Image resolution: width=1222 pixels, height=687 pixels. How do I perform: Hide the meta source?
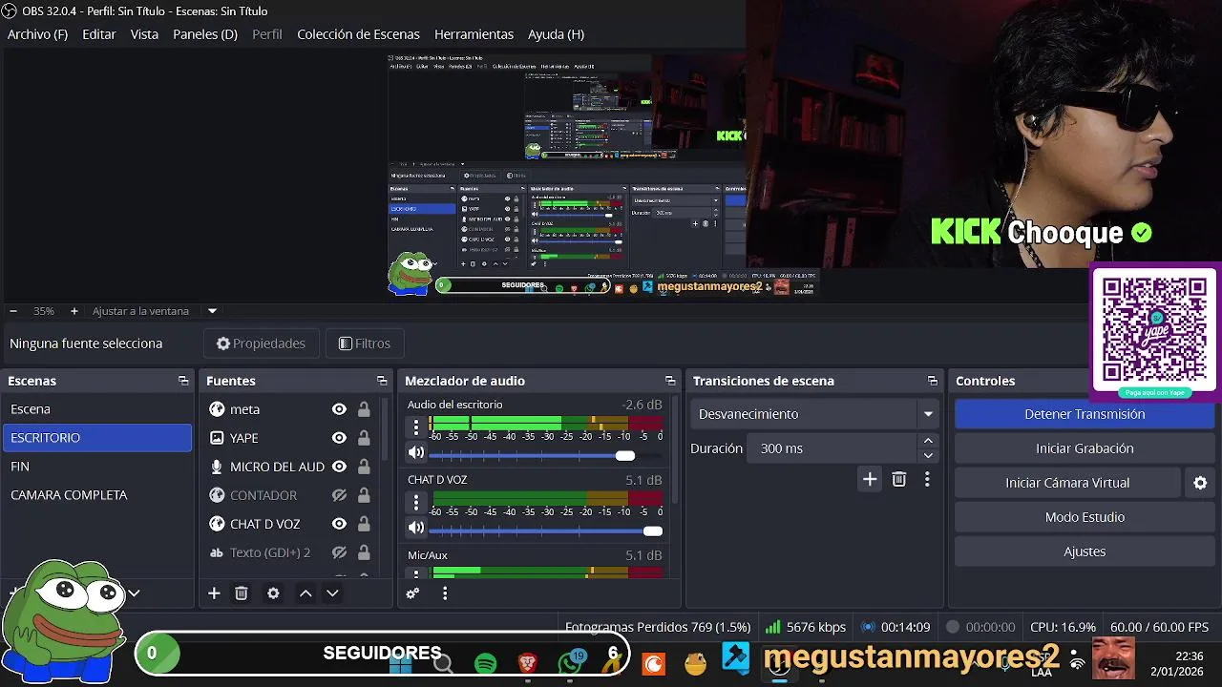[x=339, y=409]
